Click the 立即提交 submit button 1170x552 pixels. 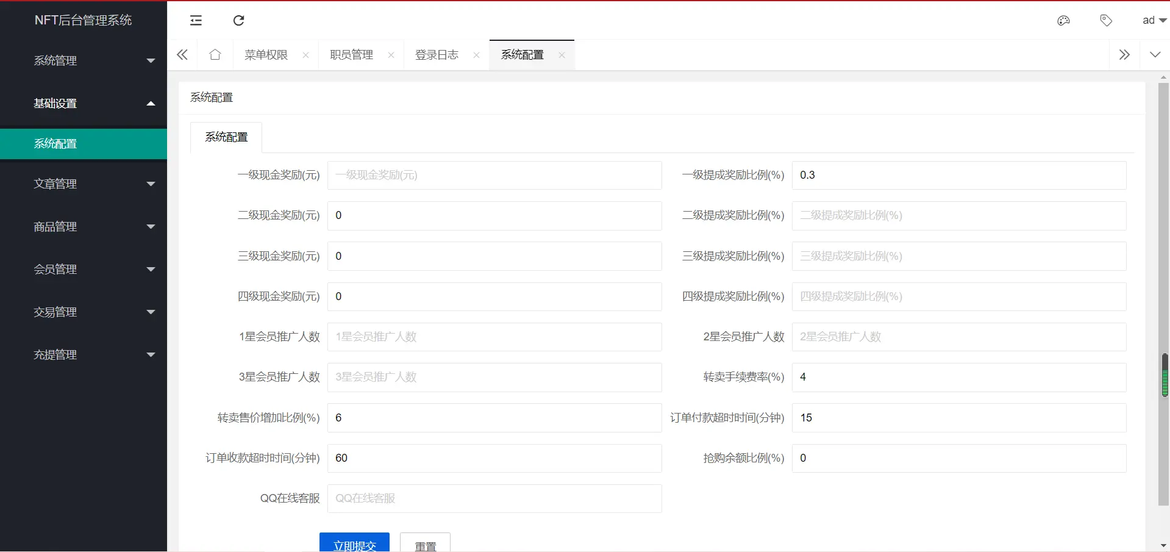[x=354, y=545]
